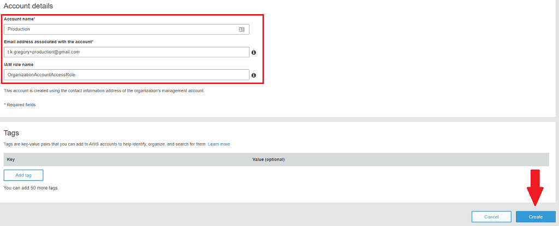This screenshot has width=559, height=226.
Task: Click the red arrow pointing at Create
Action: [x=535, y=188]
